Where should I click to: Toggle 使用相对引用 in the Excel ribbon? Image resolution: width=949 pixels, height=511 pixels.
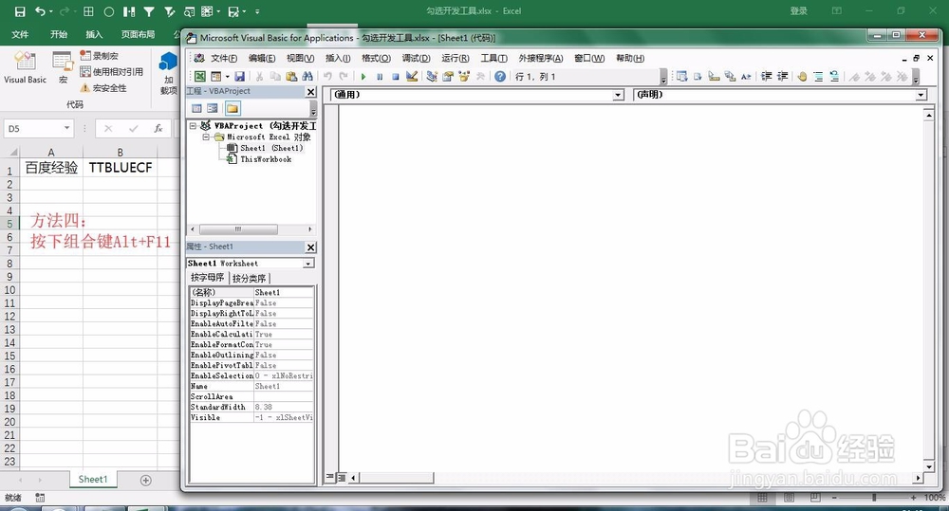click(111, 72)
